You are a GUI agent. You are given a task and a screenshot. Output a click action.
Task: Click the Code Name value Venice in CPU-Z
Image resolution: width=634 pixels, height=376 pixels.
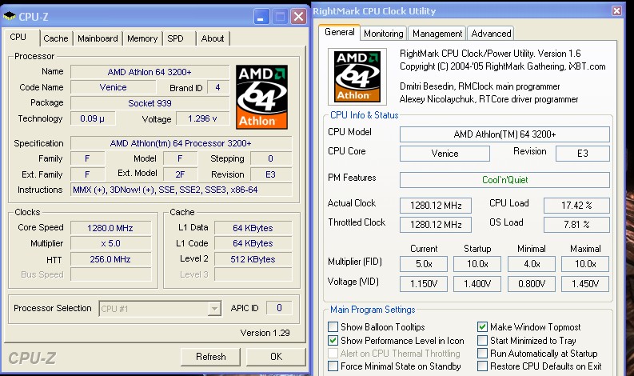pyautogui.click(x=114, y=87)
